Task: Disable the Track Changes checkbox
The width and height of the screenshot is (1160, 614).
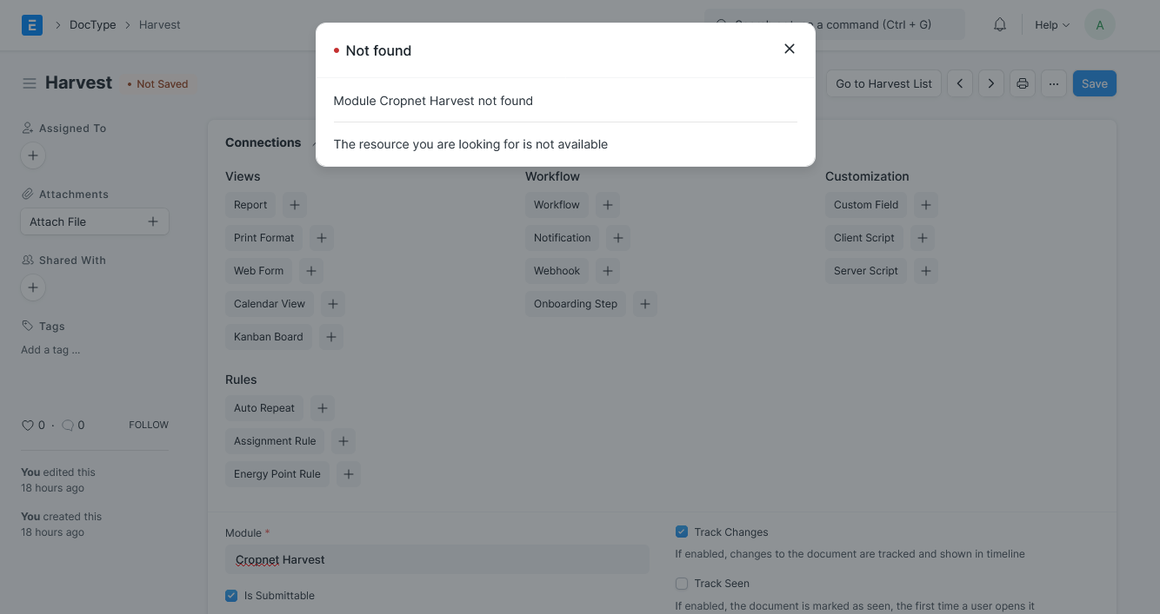Action: point(682,531)
